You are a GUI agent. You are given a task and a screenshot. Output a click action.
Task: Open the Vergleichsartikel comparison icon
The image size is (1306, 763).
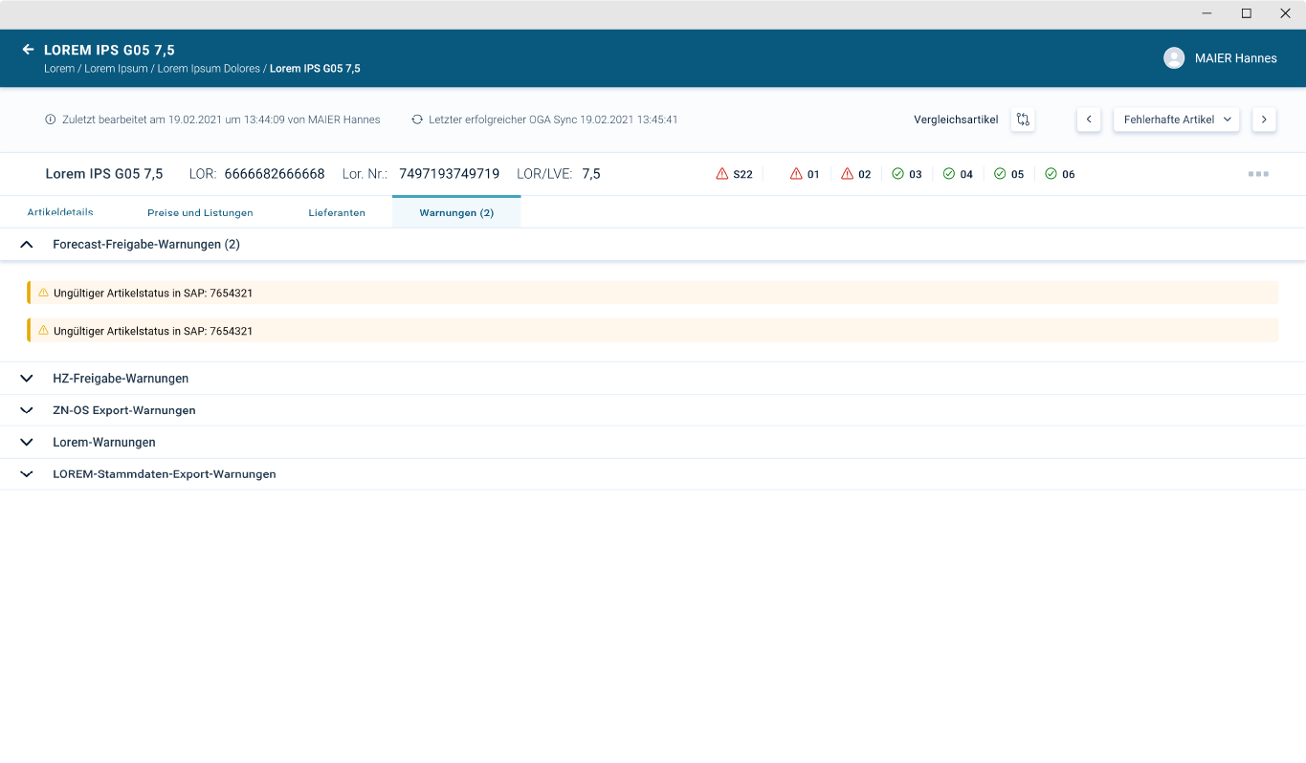[1022, 120]
